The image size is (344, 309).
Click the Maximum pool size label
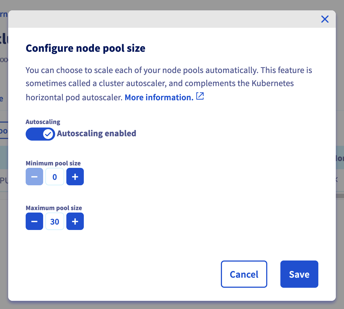pyautogui.click(x=54, y=208)
